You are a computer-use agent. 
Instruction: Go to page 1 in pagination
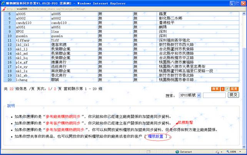click(222, 89)
